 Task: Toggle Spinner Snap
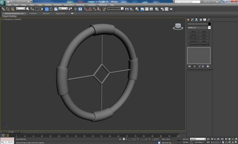click(99, 9)
